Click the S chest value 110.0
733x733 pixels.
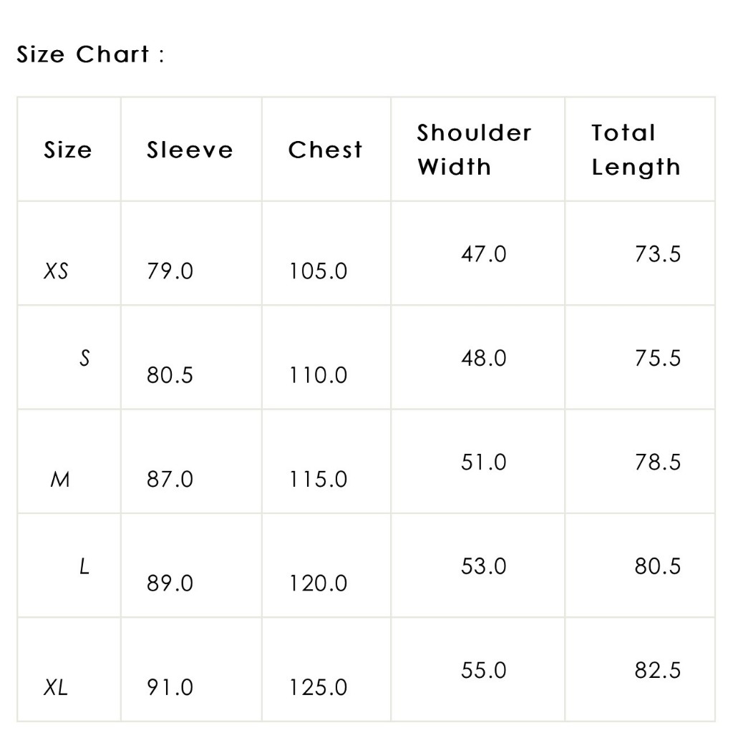pyautogui.click(x=318, y=375)
